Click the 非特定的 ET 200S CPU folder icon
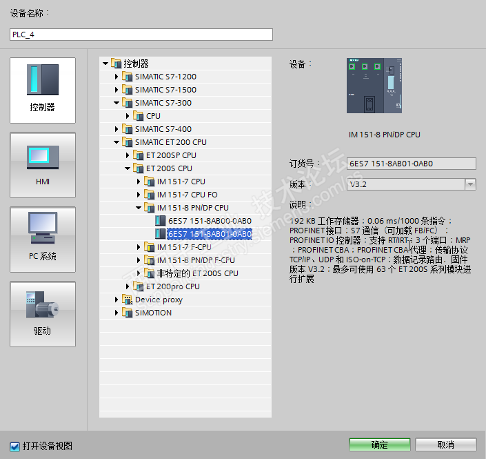This screenshot has width=486, height=459. click(x=150, y=273)
